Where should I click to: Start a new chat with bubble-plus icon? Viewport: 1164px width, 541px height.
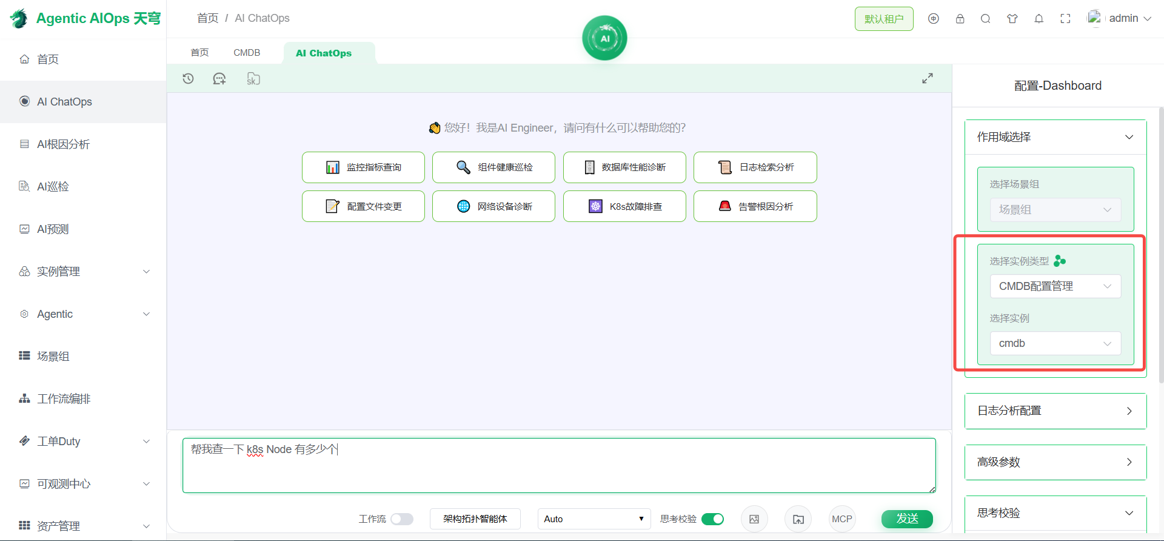point(219,79)
